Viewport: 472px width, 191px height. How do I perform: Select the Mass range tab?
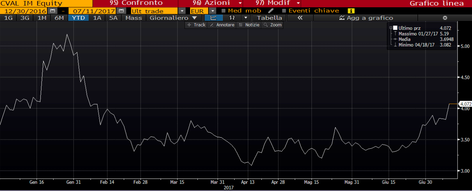click(x=134, y=18)
